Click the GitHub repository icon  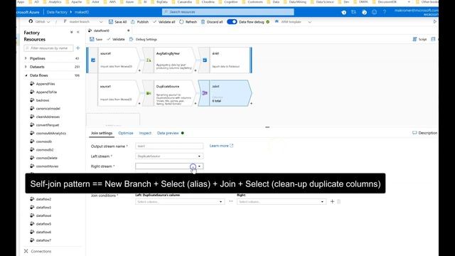pyautogui.click(x=31, y=21)
